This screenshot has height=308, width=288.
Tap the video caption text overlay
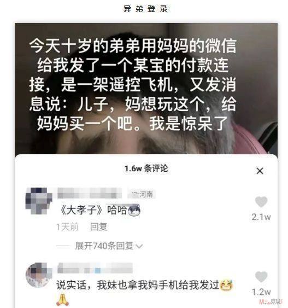[133, 85]
